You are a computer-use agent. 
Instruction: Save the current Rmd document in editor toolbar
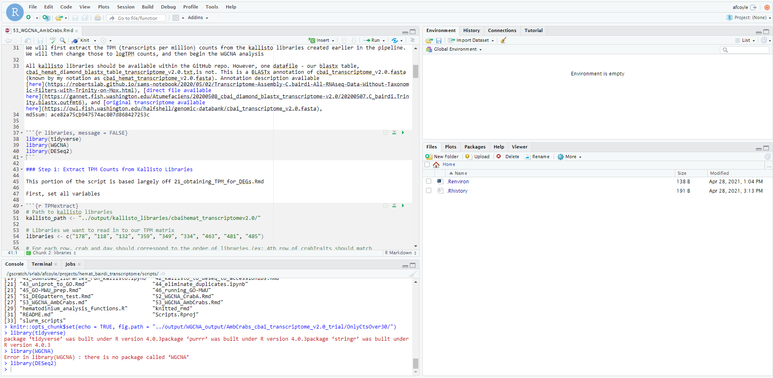[40, 41]
